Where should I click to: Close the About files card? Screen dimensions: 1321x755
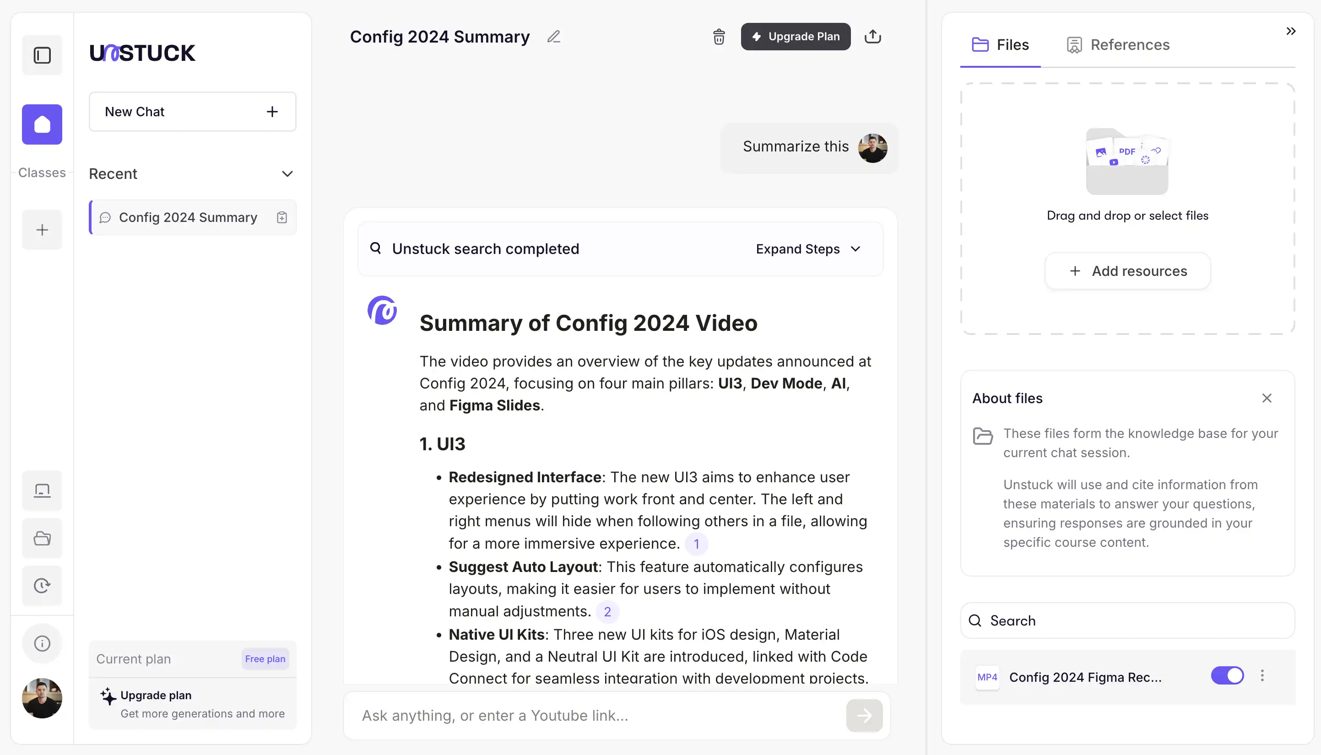coord(1267,398)
